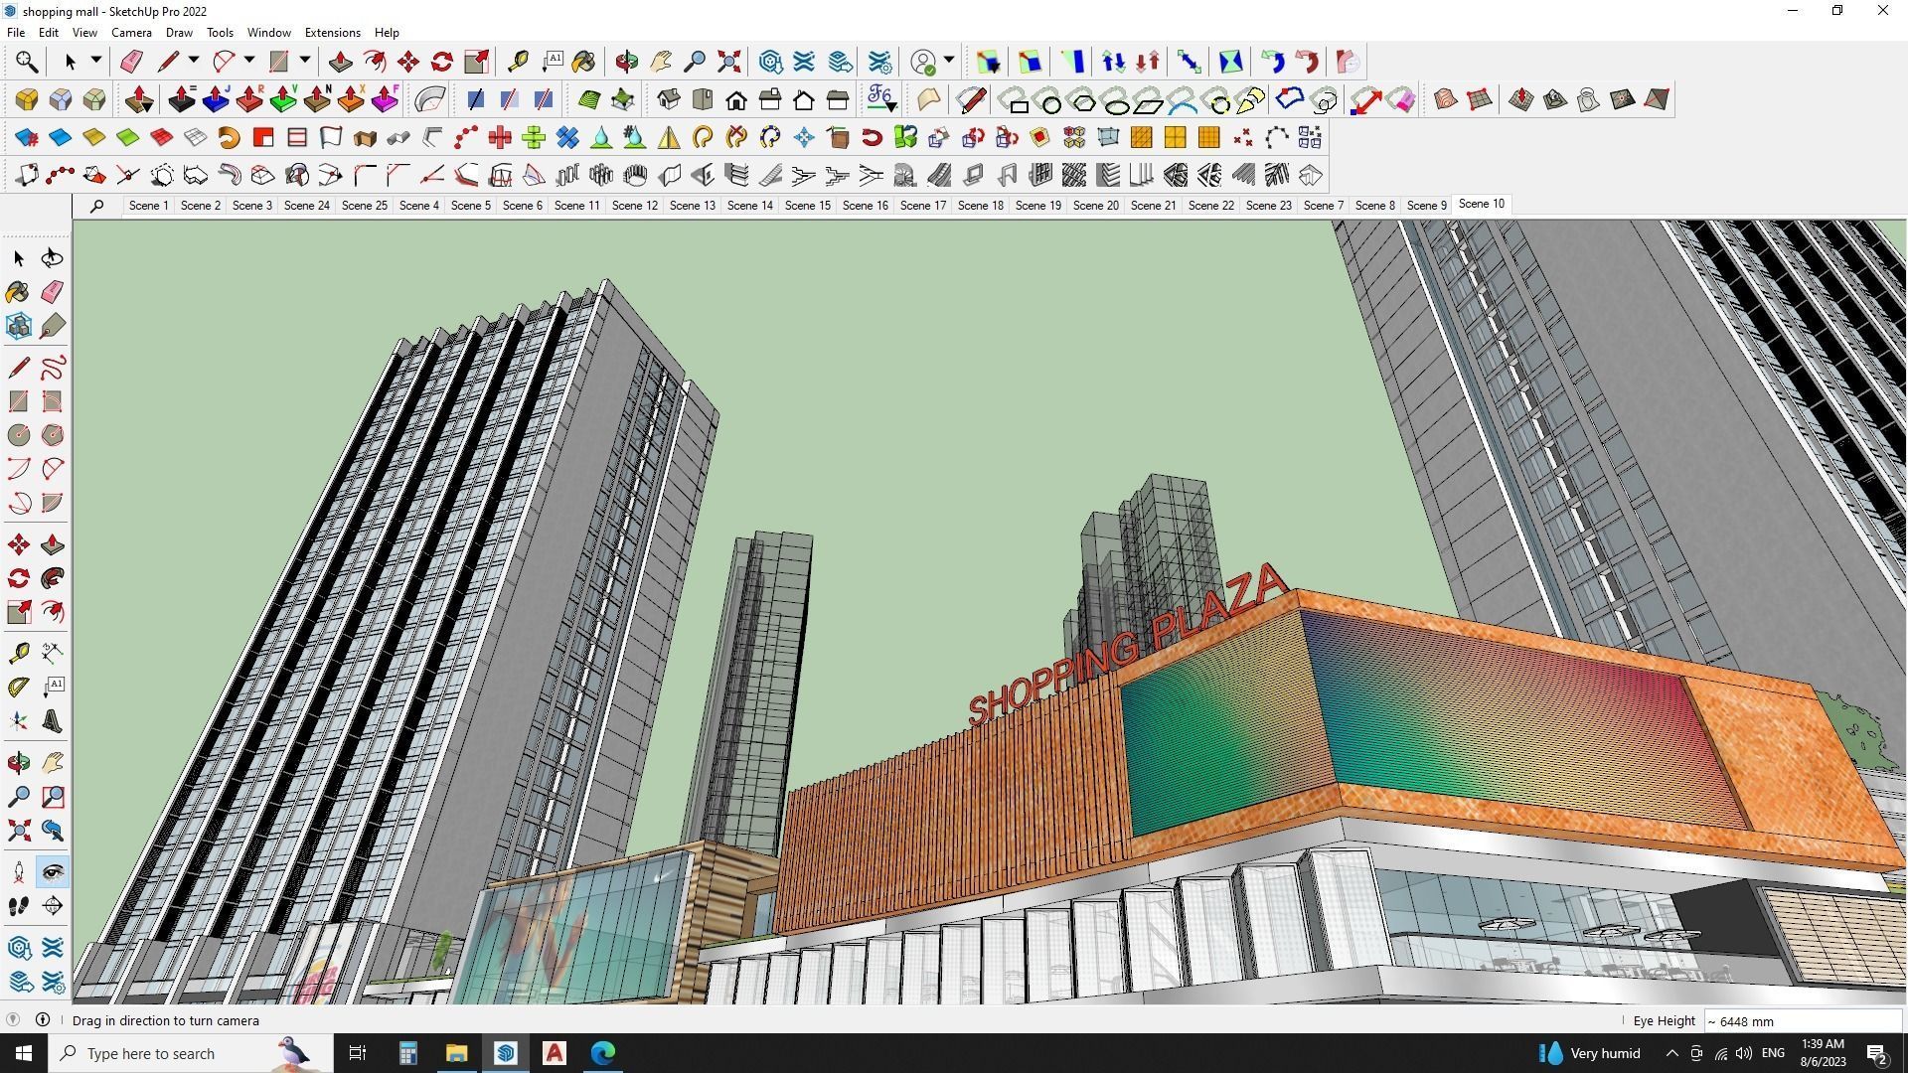This screenshot has width=1908, height=1073.
Task: Select the Eraser tool in top toolbar
Action: click(x=131, y=62)
